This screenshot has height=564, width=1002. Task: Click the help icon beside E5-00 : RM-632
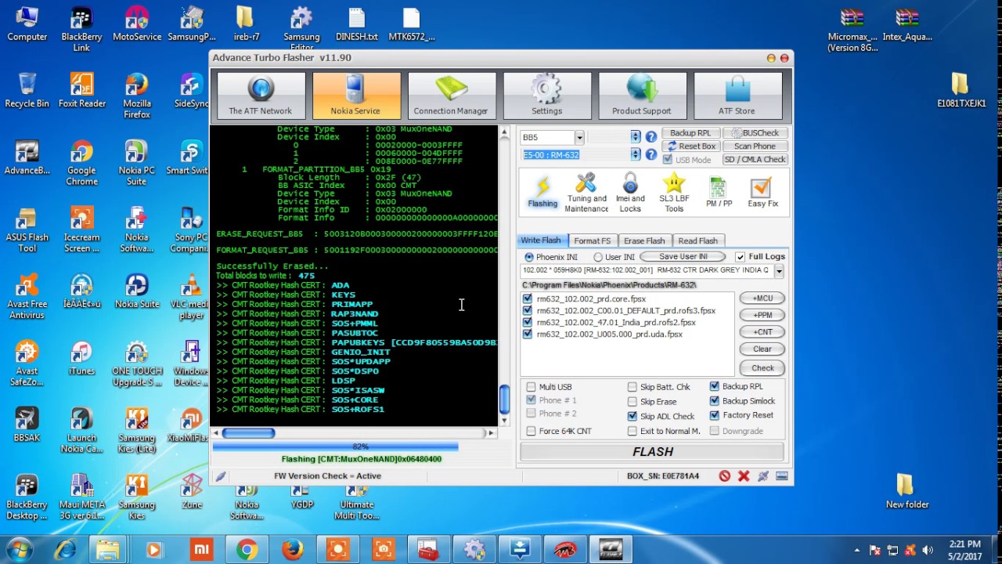[x=651, y=154]
